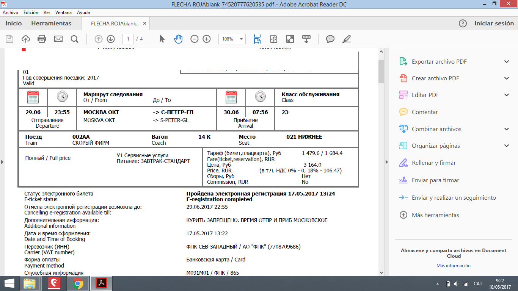
Task: Click the page number input field
Action: tap(128, 39)
